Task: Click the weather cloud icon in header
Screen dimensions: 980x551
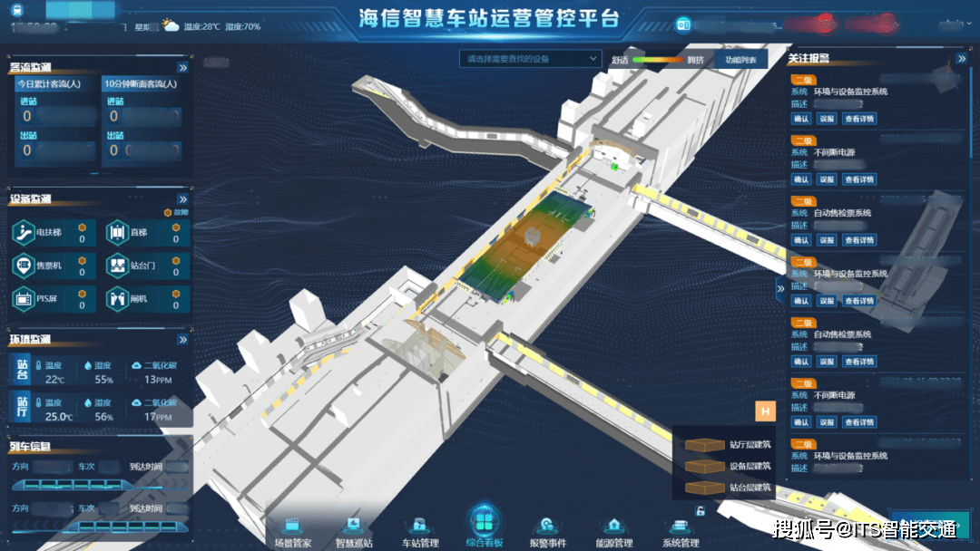Action: point(170,25)
